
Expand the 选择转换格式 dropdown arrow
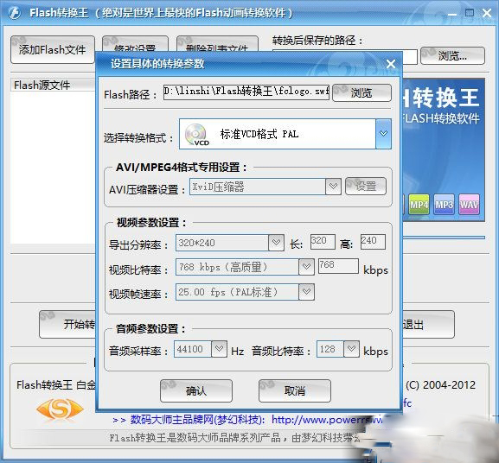tap(383, 134)
